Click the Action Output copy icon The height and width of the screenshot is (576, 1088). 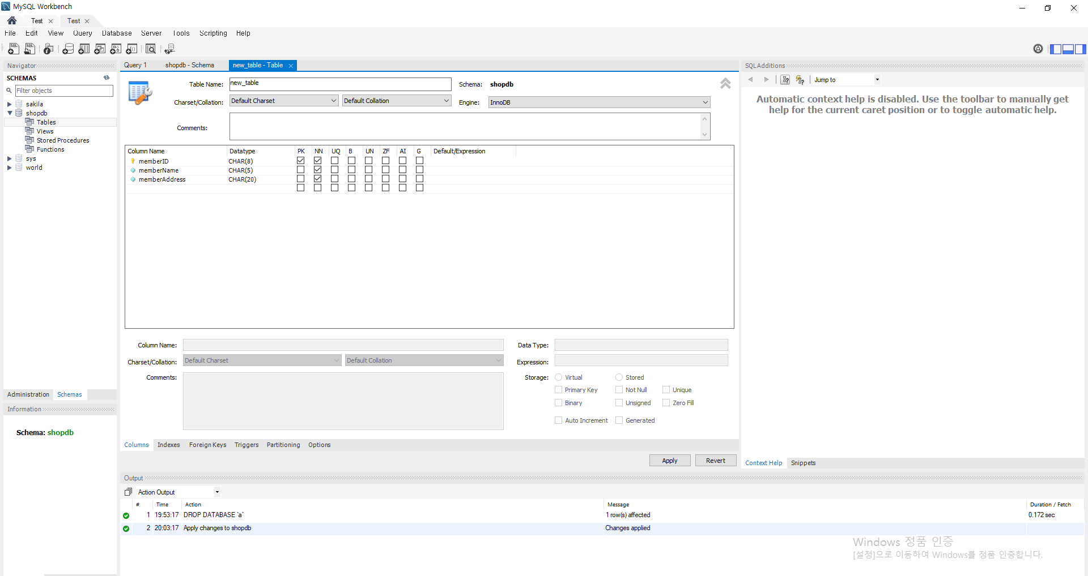pos(128,492)
